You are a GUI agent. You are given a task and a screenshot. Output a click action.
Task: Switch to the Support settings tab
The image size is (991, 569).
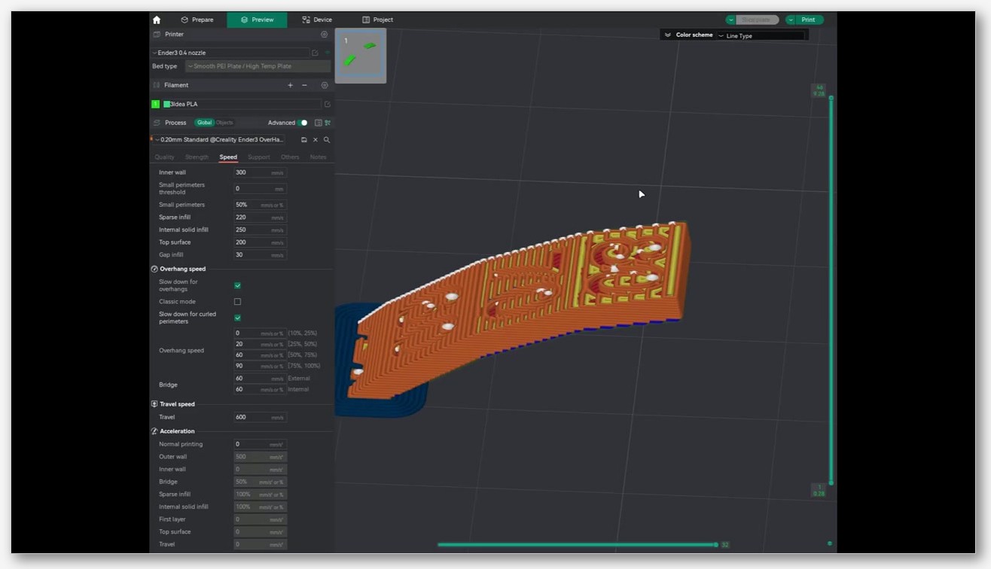[x=258, y=157]
